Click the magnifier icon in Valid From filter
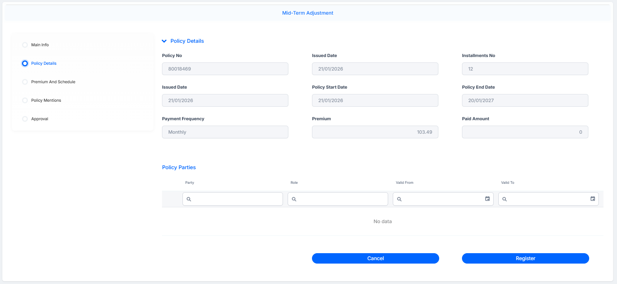The height and width of the screenshot is (284, 617). click(399, 199)
